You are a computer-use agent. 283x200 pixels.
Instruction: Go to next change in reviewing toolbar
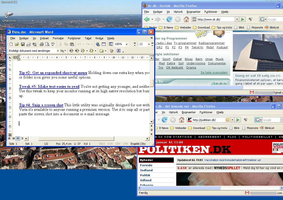point(77,51)
